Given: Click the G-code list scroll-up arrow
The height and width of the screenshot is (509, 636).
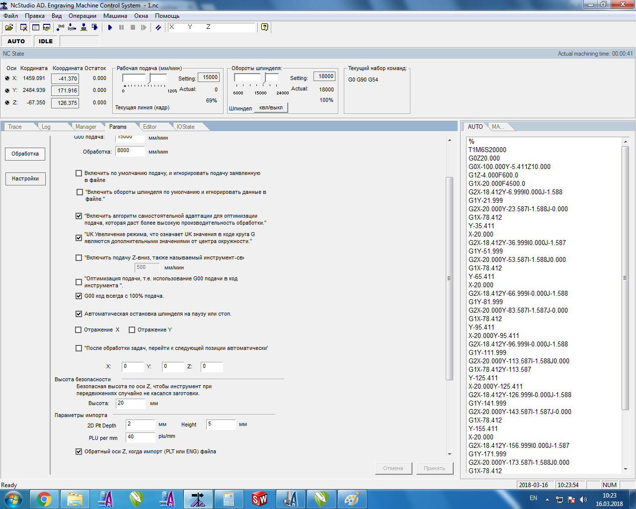Looking at the screenshot, I should coord(626,142).
